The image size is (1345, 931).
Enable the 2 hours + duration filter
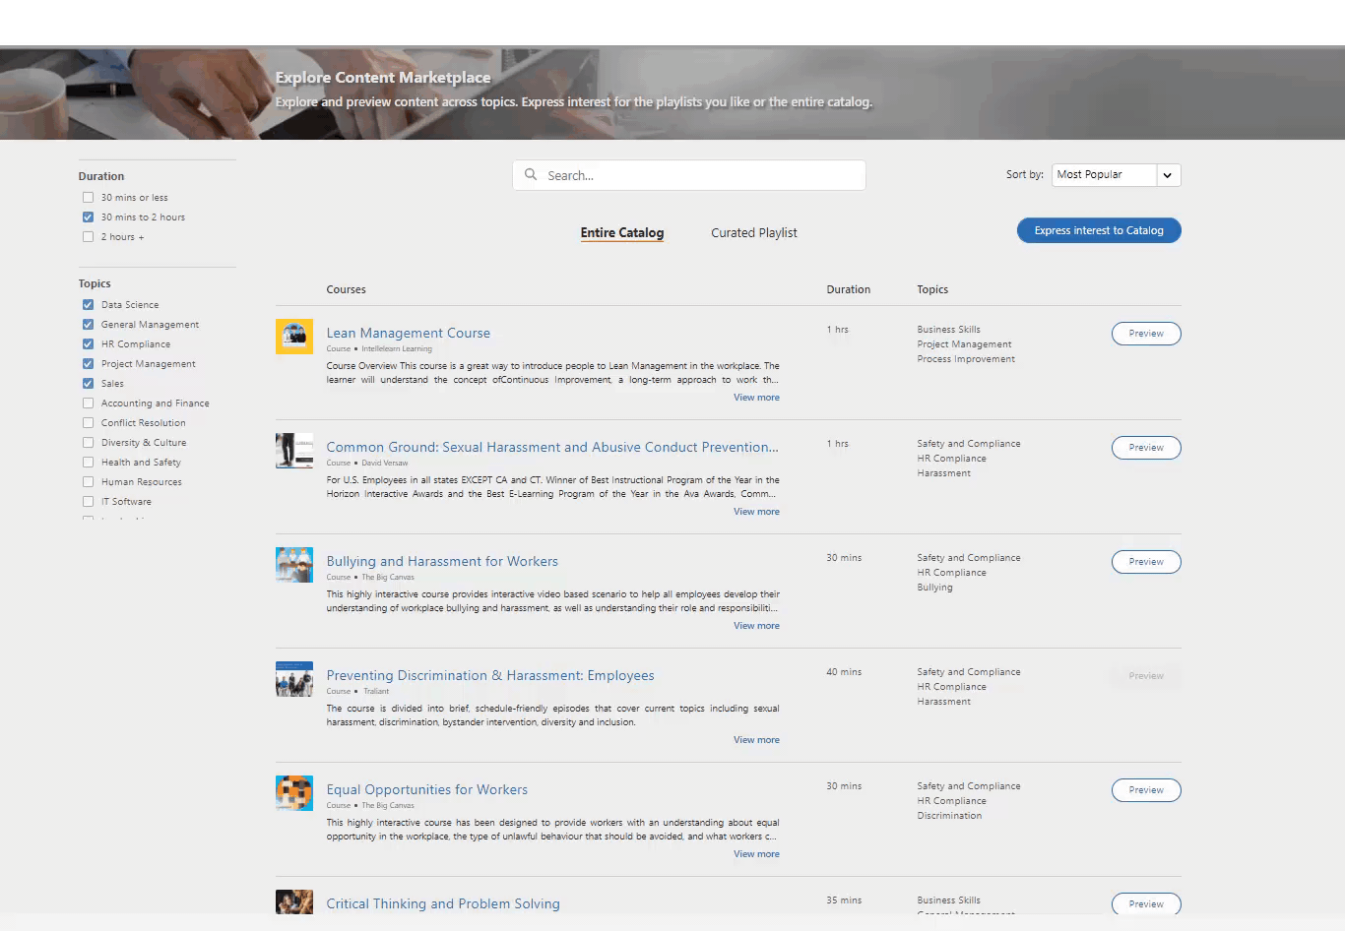coord(88,237)
